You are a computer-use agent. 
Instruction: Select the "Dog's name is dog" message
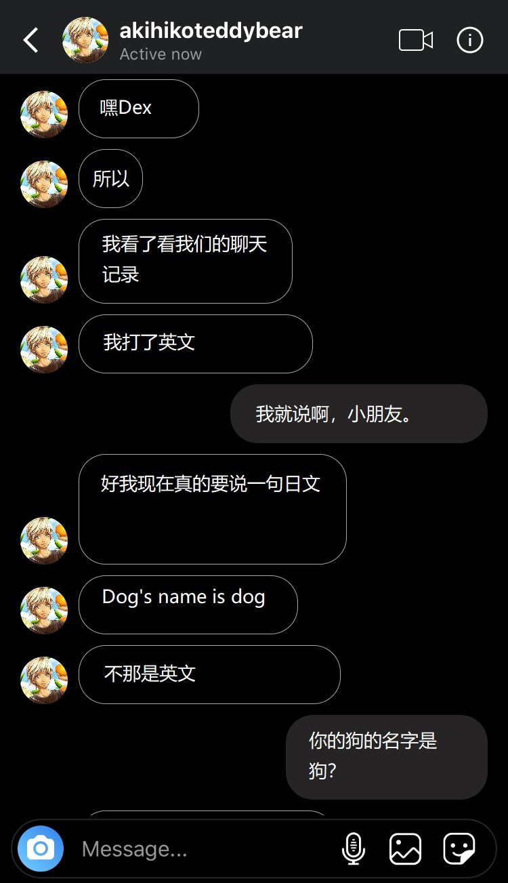pyautogui.click(x=188, y=604)
